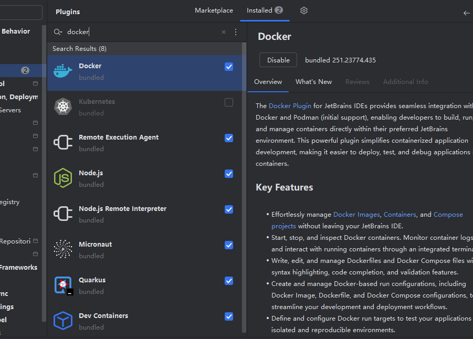Uncheck the Docker plugin checkbox
Image resolution: width=473 pixels, height=339 pixels.
(229, 67)
